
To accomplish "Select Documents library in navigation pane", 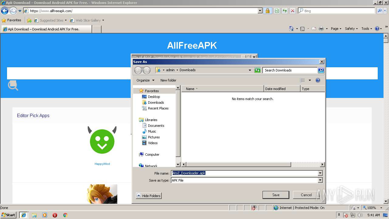I will click(x=156, y=126).
